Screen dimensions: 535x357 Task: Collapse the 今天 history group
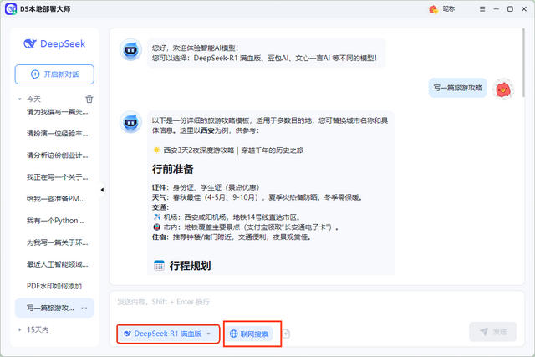tap(19, 99)
